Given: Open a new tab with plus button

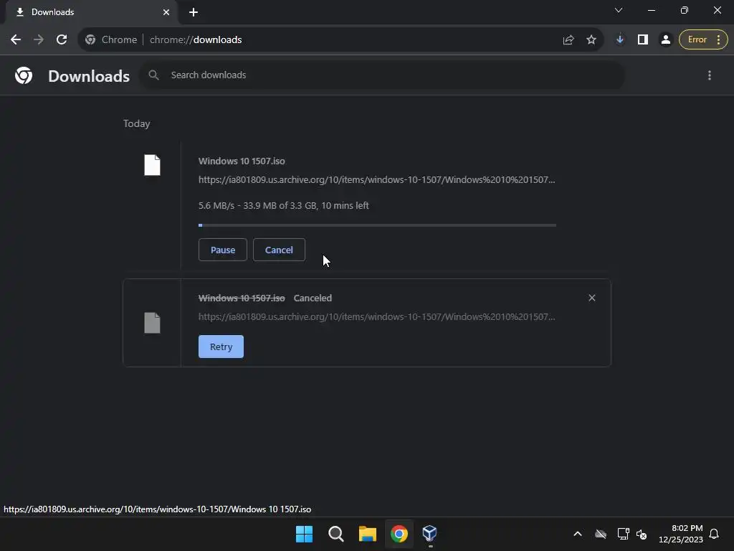Looking at the screenshot, I should pyautogui.click(x=194, y=12).
